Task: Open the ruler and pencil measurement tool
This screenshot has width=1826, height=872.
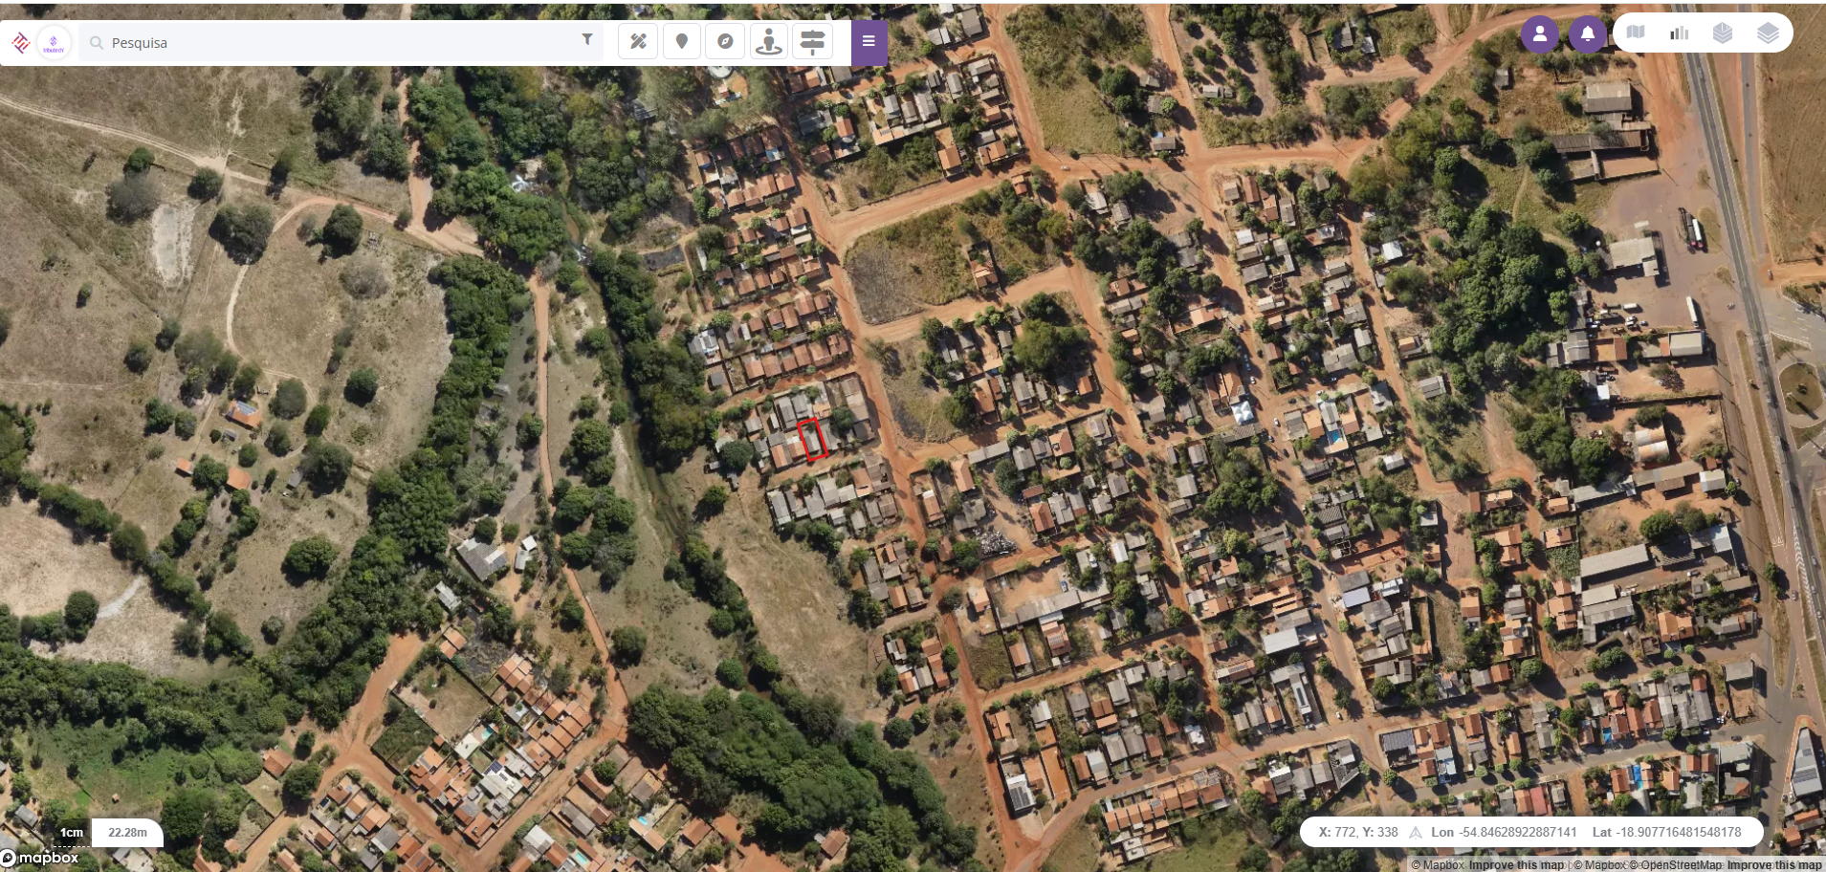Action: click(638, 41)
